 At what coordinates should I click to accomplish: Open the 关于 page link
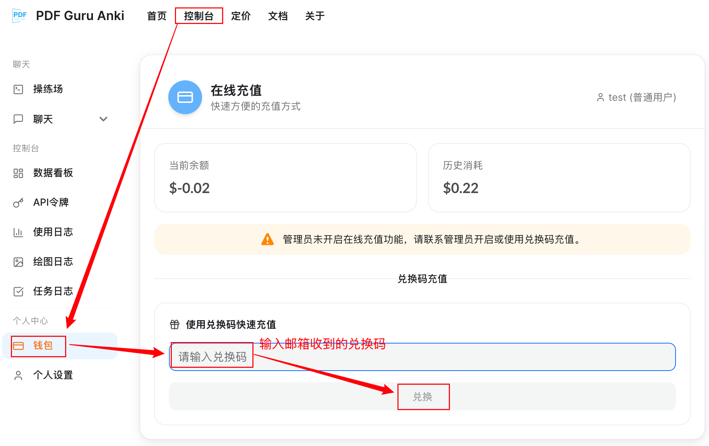click(315, 16)
